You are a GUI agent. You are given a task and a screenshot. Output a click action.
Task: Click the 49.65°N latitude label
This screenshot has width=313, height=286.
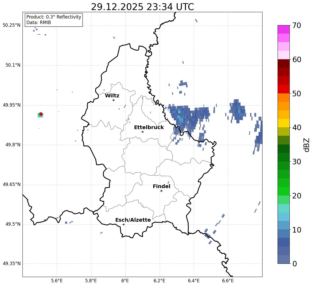[12, 184]
